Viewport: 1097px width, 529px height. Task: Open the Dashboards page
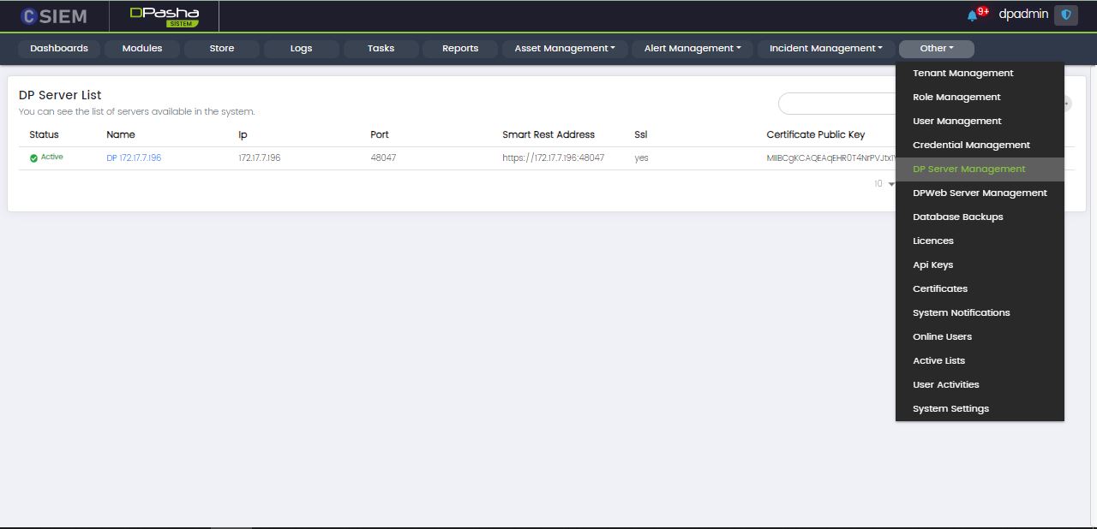[x=59, y=49]
